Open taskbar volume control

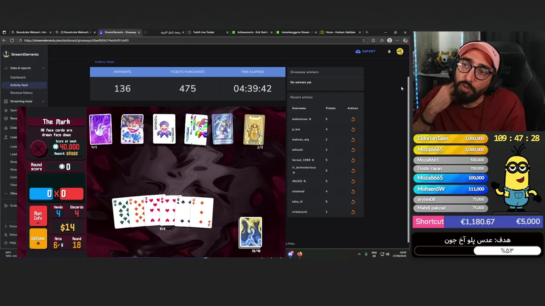[x=387, y=254]
